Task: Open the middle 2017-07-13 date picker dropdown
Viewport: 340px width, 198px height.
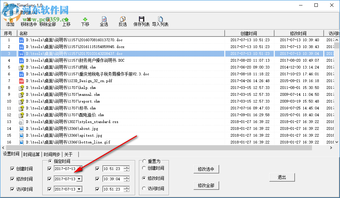Action: [x=80, y=179]
